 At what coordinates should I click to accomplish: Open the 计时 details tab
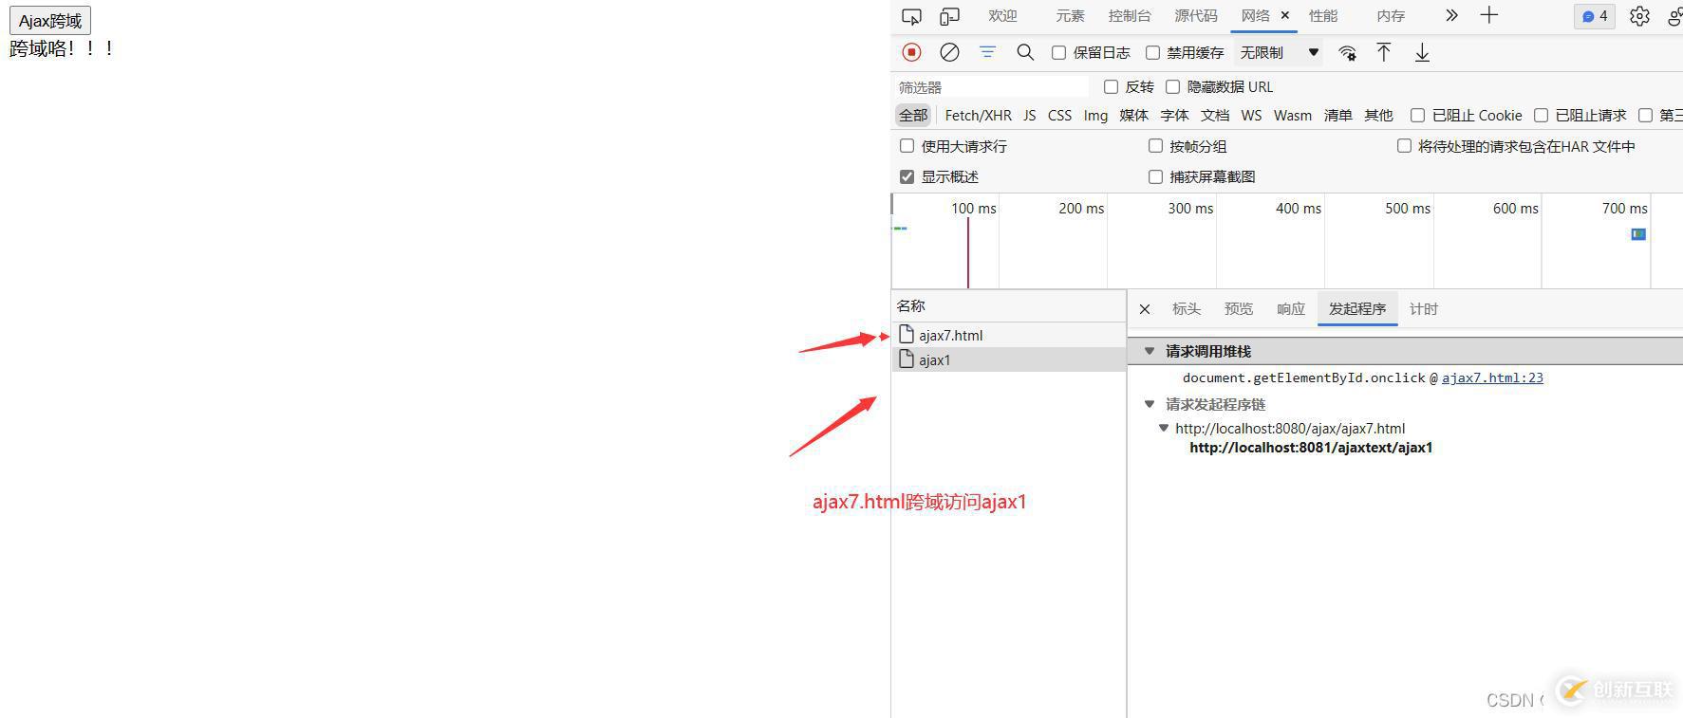[x=1424, y=309]
